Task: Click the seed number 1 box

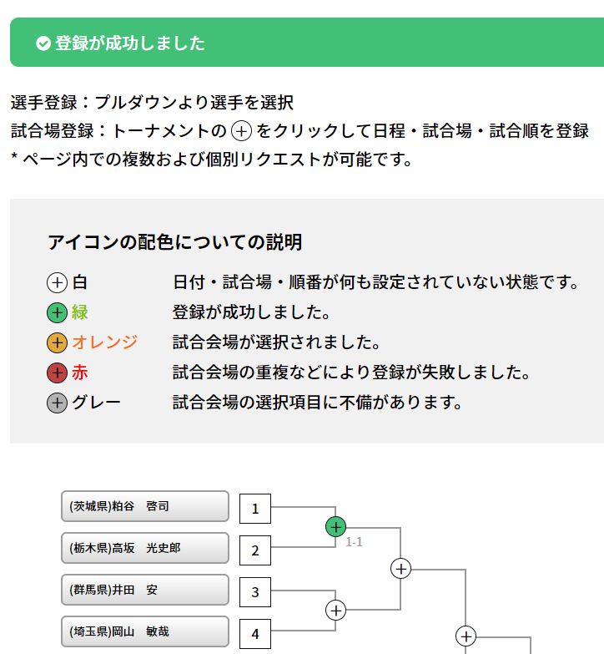Action: point(255,509)
